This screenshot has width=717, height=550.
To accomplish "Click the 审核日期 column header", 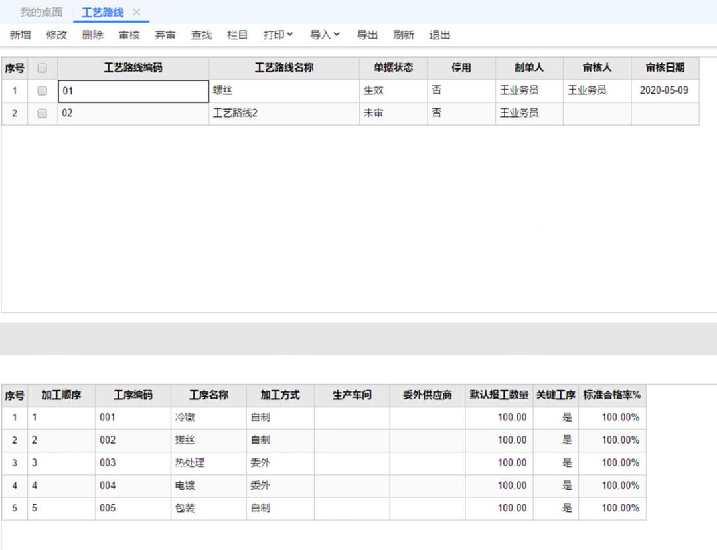I will 665,68.
